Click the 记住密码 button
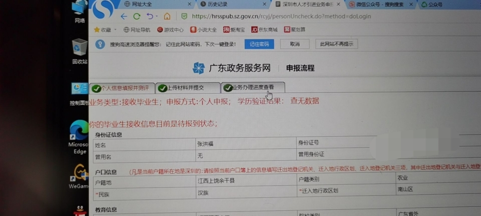481x216 pixels. tap(259, 44)
